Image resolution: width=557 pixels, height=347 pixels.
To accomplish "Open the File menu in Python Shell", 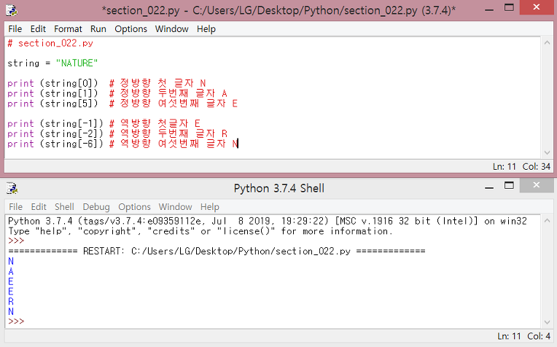I will point(15,207).
